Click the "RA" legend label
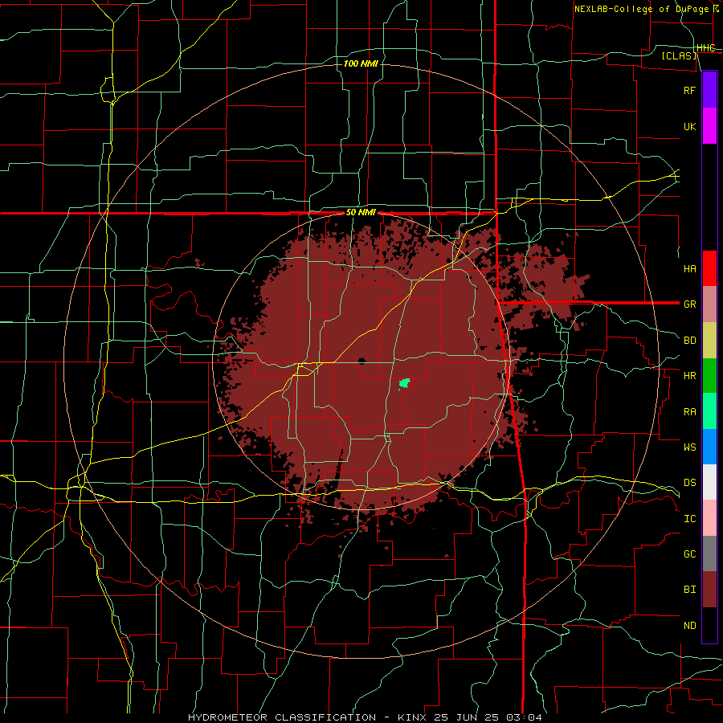 point(689,412)
